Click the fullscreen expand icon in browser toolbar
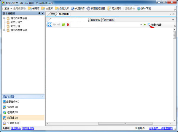The width and height of the screenshot is (178, 132). pyautogui.click(x=50, y=25)
